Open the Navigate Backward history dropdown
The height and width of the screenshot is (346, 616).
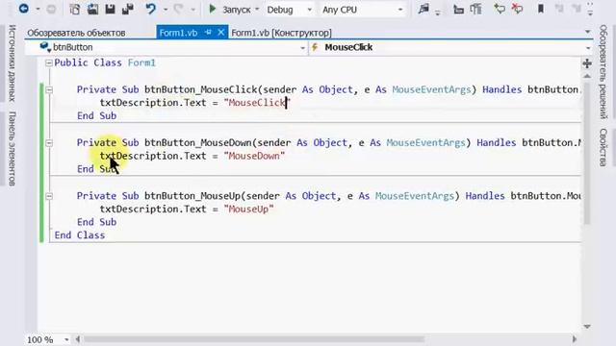click(38, 9)
